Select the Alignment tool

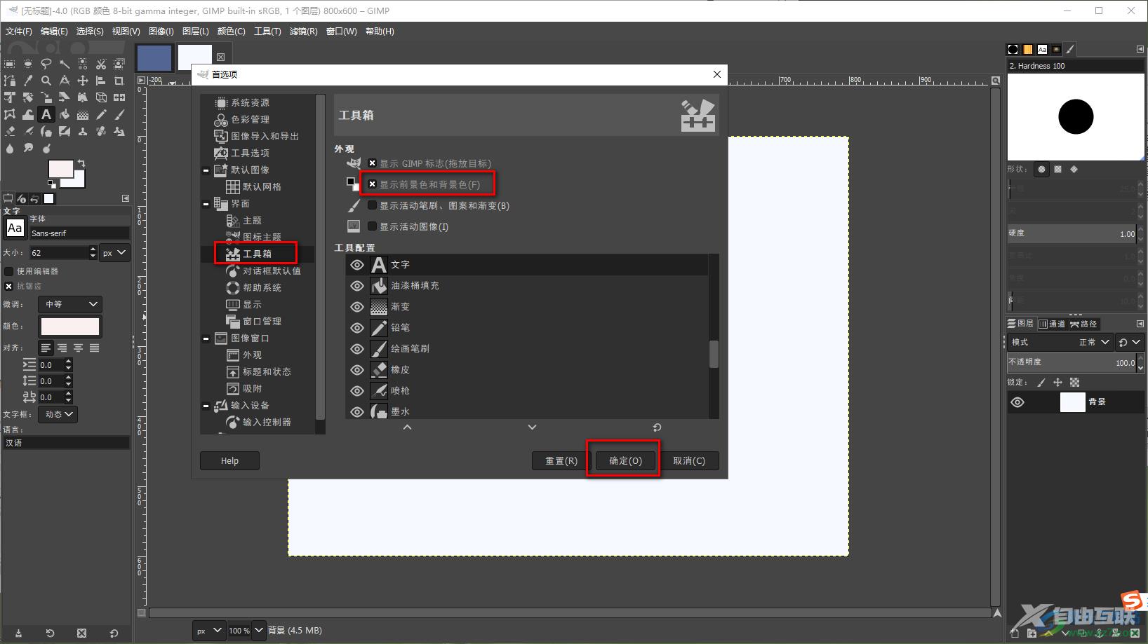(x=101, y=81)
